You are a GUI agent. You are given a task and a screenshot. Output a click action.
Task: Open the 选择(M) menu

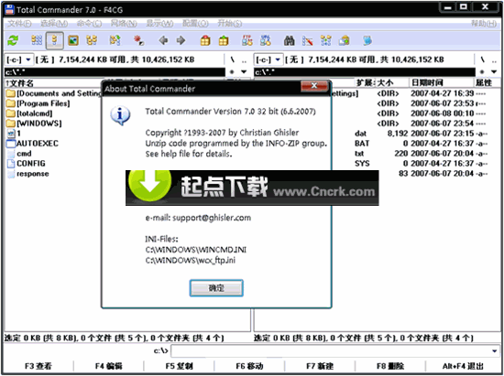54,24
